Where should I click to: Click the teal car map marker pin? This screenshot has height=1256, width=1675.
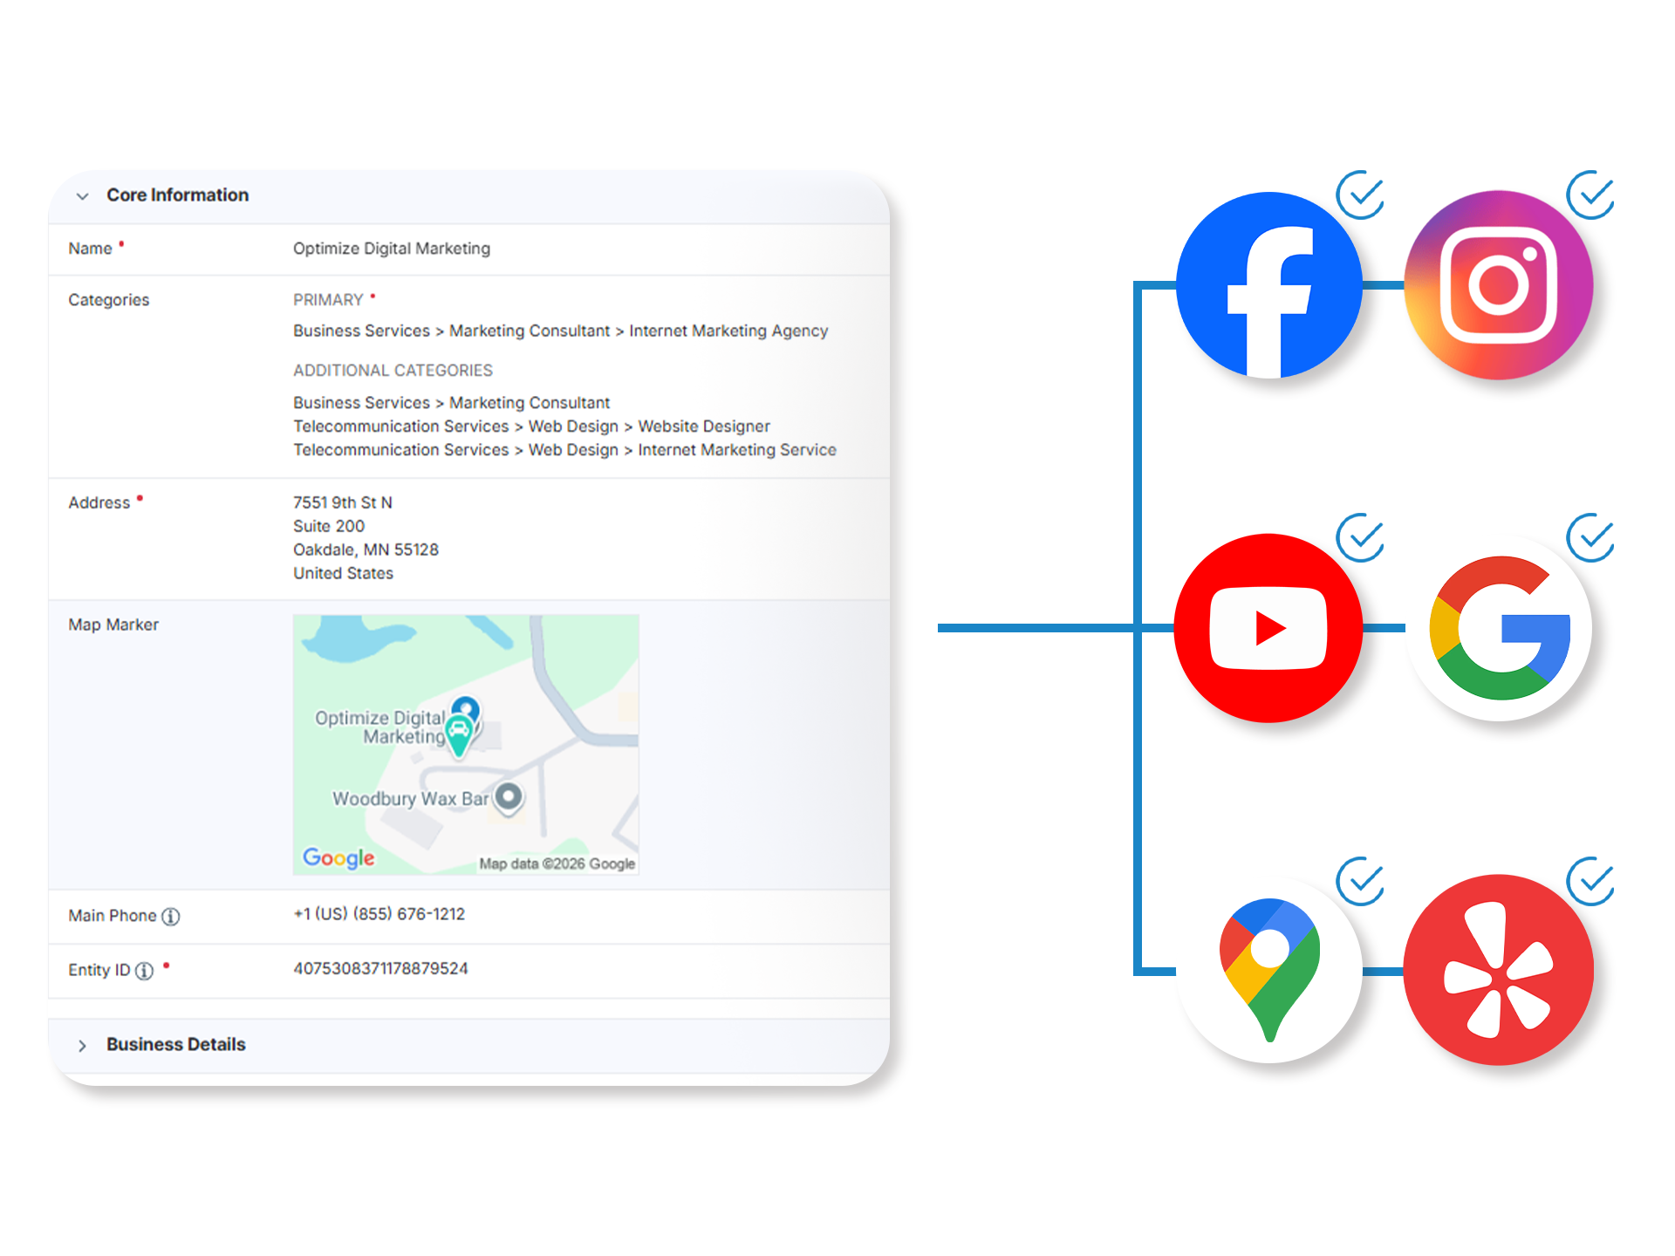(459, 737)
